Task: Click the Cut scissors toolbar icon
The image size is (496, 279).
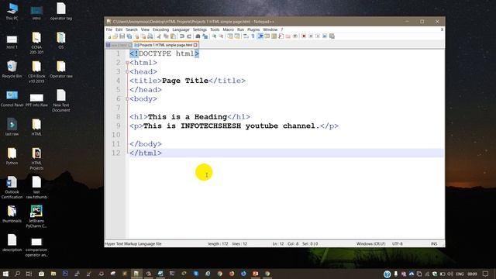Action: pyautogui.click(x=159, y=36)
